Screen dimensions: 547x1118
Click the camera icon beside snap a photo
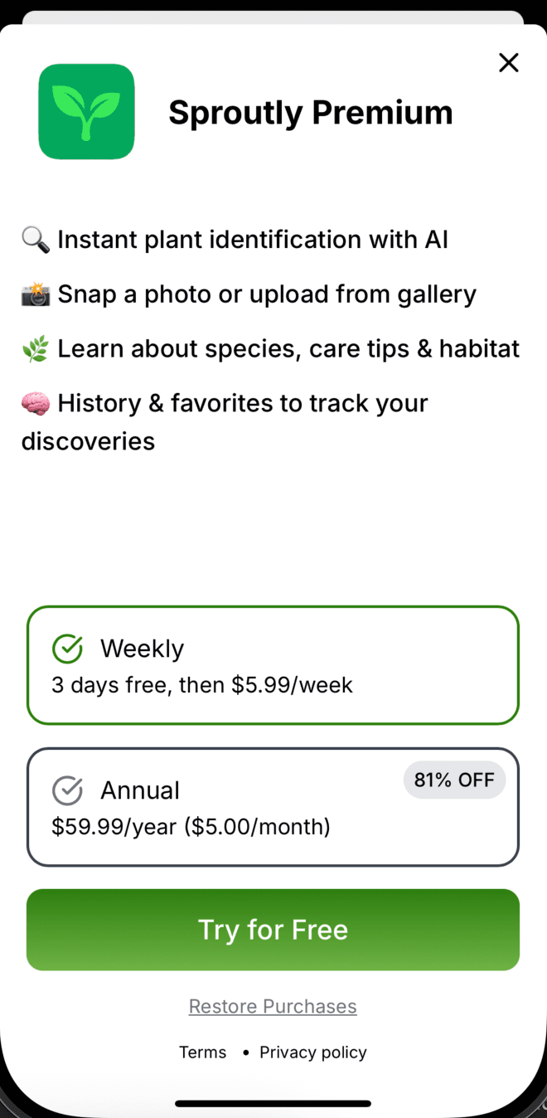[x=36, y=294]
